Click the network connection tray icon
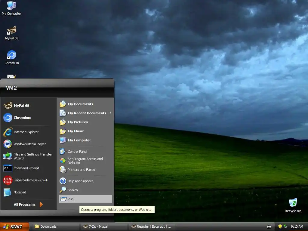The image size is (308, 231). [285, 226]
